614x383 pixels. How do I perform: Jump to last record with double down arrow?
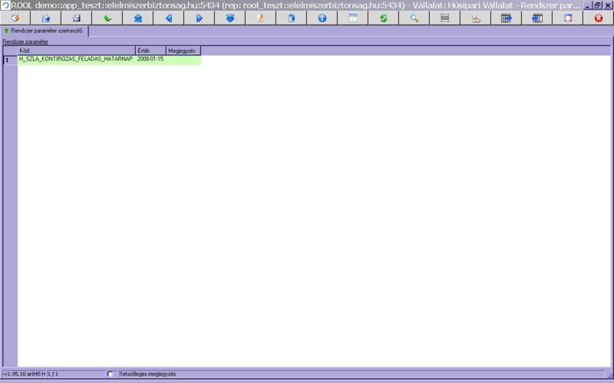tap(229, 18)
